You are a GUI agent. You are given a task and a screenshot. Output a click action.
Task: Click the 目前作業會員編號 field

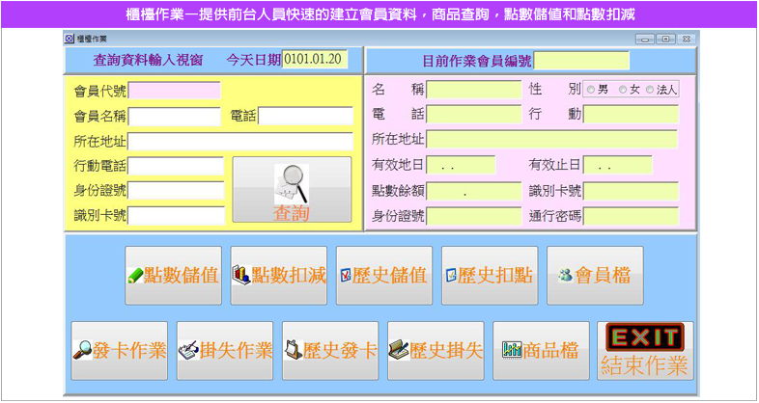[x=580, y=61]
